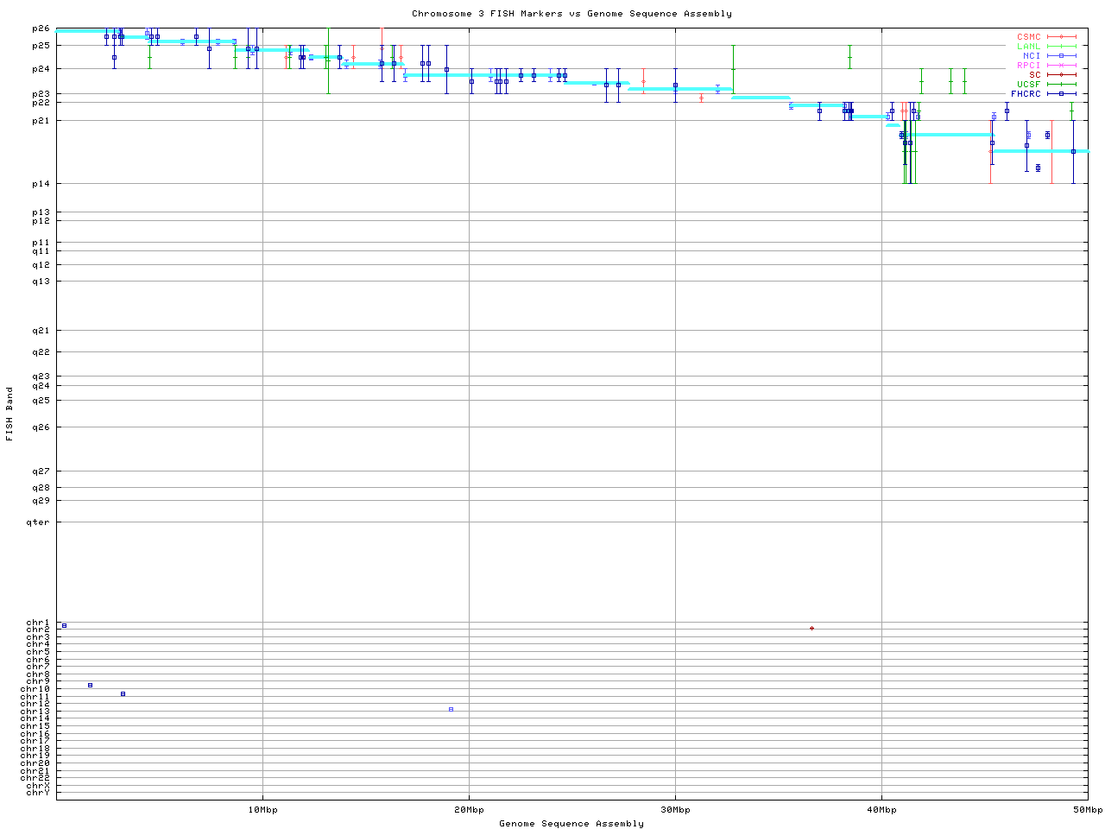Click the UCSF legend text label
Screen dimensions: 1105x829
[1028, 85]
